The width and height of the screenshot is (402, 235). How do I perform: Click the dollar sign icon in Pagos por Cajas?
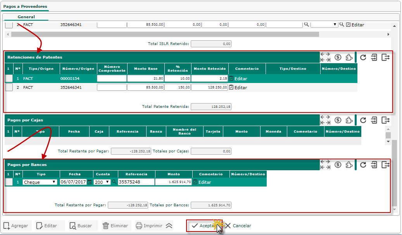tap(338, 120)
